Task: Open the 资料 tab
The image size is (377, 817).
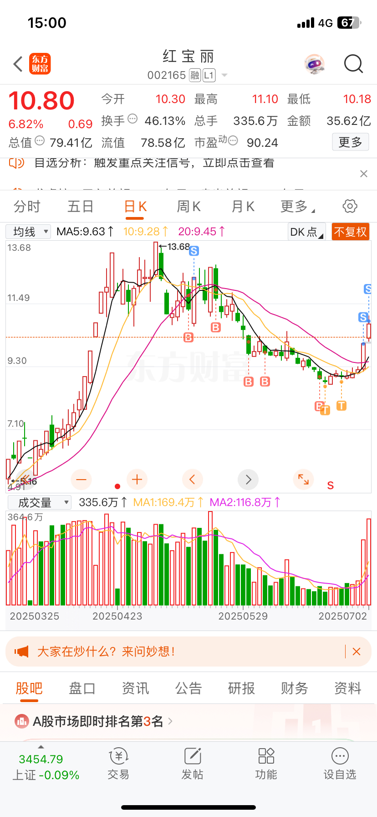Action: click(x=348, y=688)
